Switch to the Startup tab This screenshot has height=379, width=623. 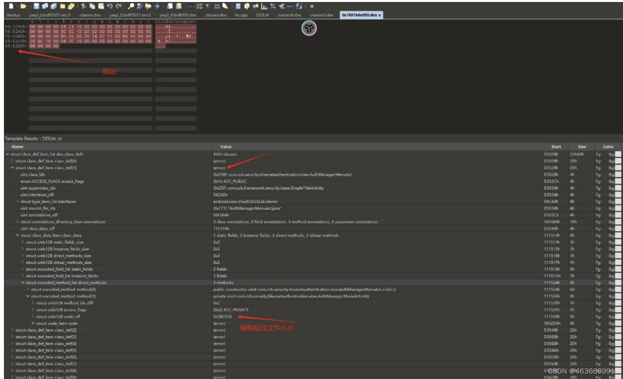click(13, 15)
